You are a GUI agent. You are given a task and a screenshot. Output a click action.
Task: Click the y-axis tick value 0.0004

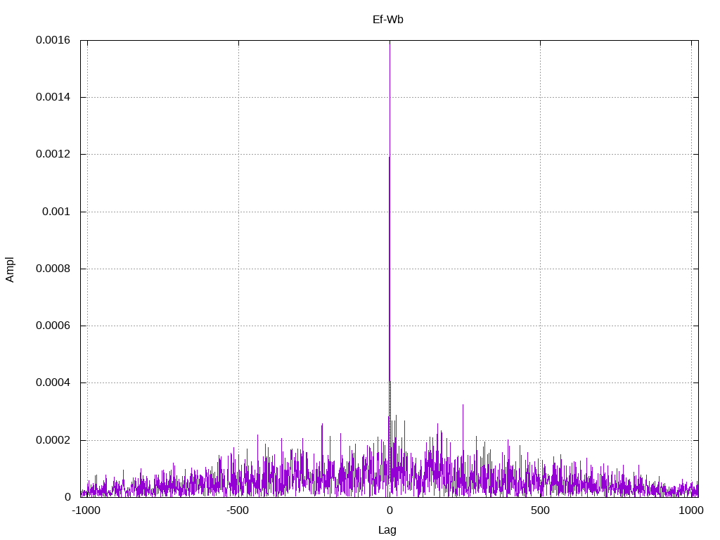click(53, 382)
